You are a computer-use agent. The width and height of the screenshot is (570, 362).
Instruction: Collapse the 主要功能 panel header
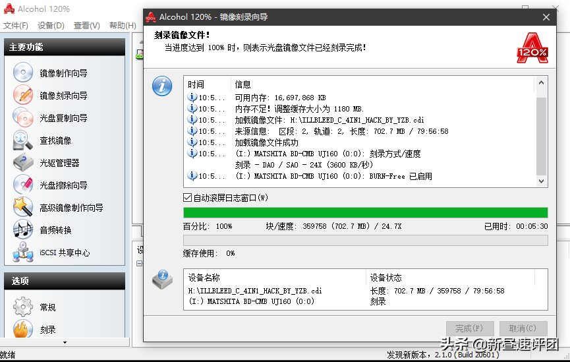(64, 47)
